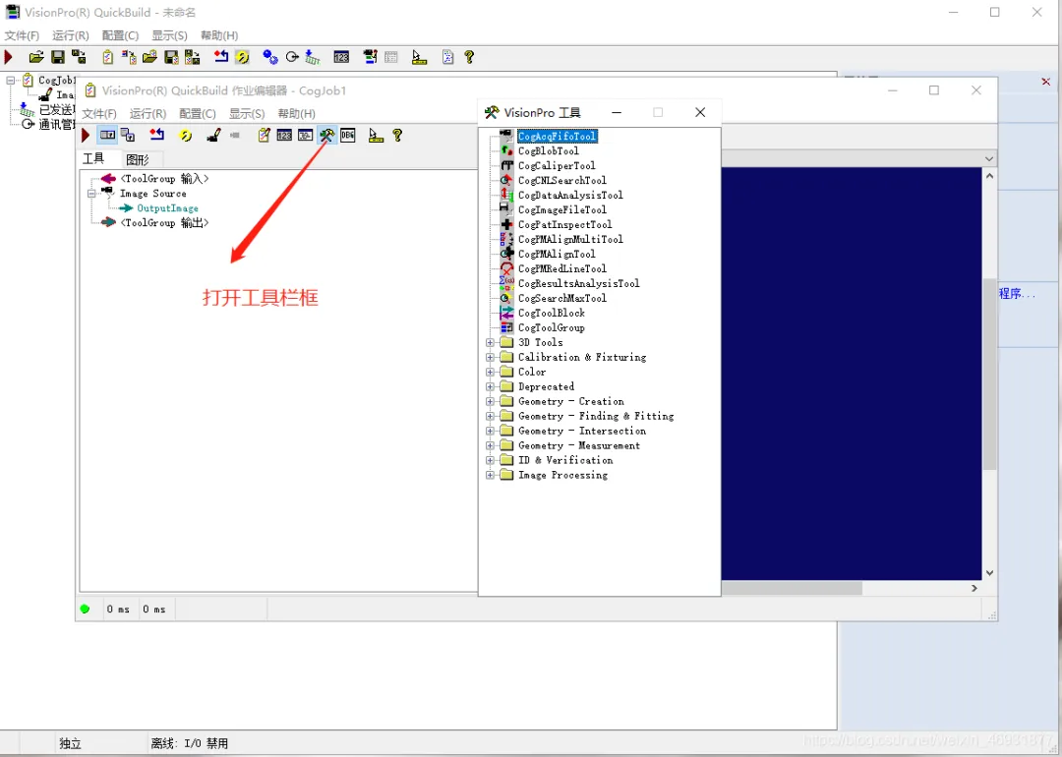Open the dropdown above the image display
Image resolution: width=1062 pixels, height=757 pixels.
pos(989,159)
